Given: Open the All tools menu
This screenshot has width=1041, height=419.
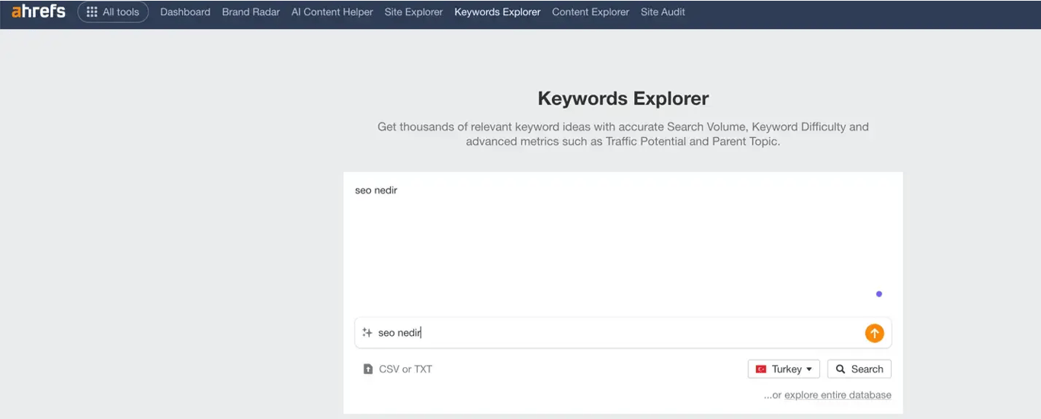Looking at the screenshot, I should pos(113,12).
